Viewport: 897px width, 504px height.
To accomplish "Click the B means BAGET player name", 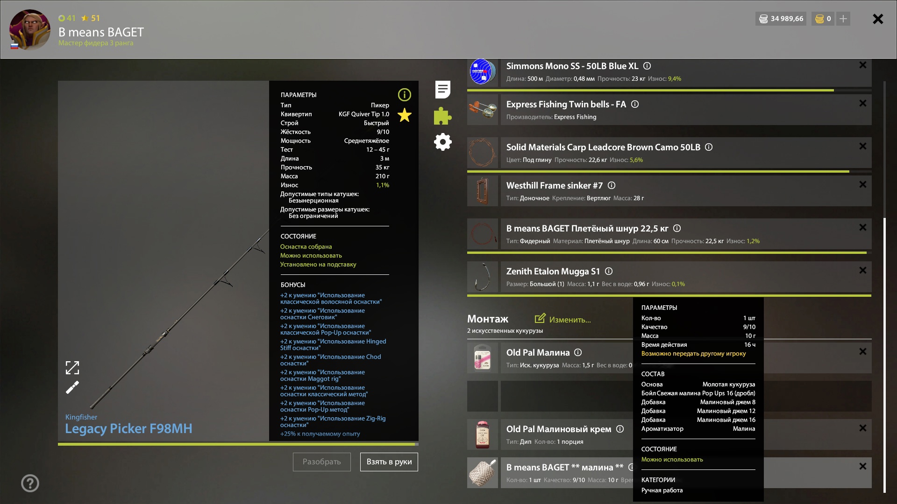I will click(x=101, y=32).
